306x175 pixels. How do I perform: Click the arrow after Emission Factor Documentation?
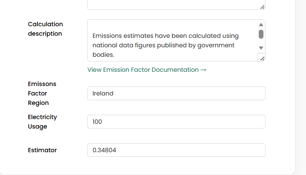(x=204, y=70)
